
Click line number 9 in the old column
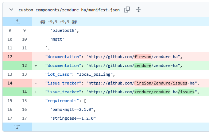(10, 30)
